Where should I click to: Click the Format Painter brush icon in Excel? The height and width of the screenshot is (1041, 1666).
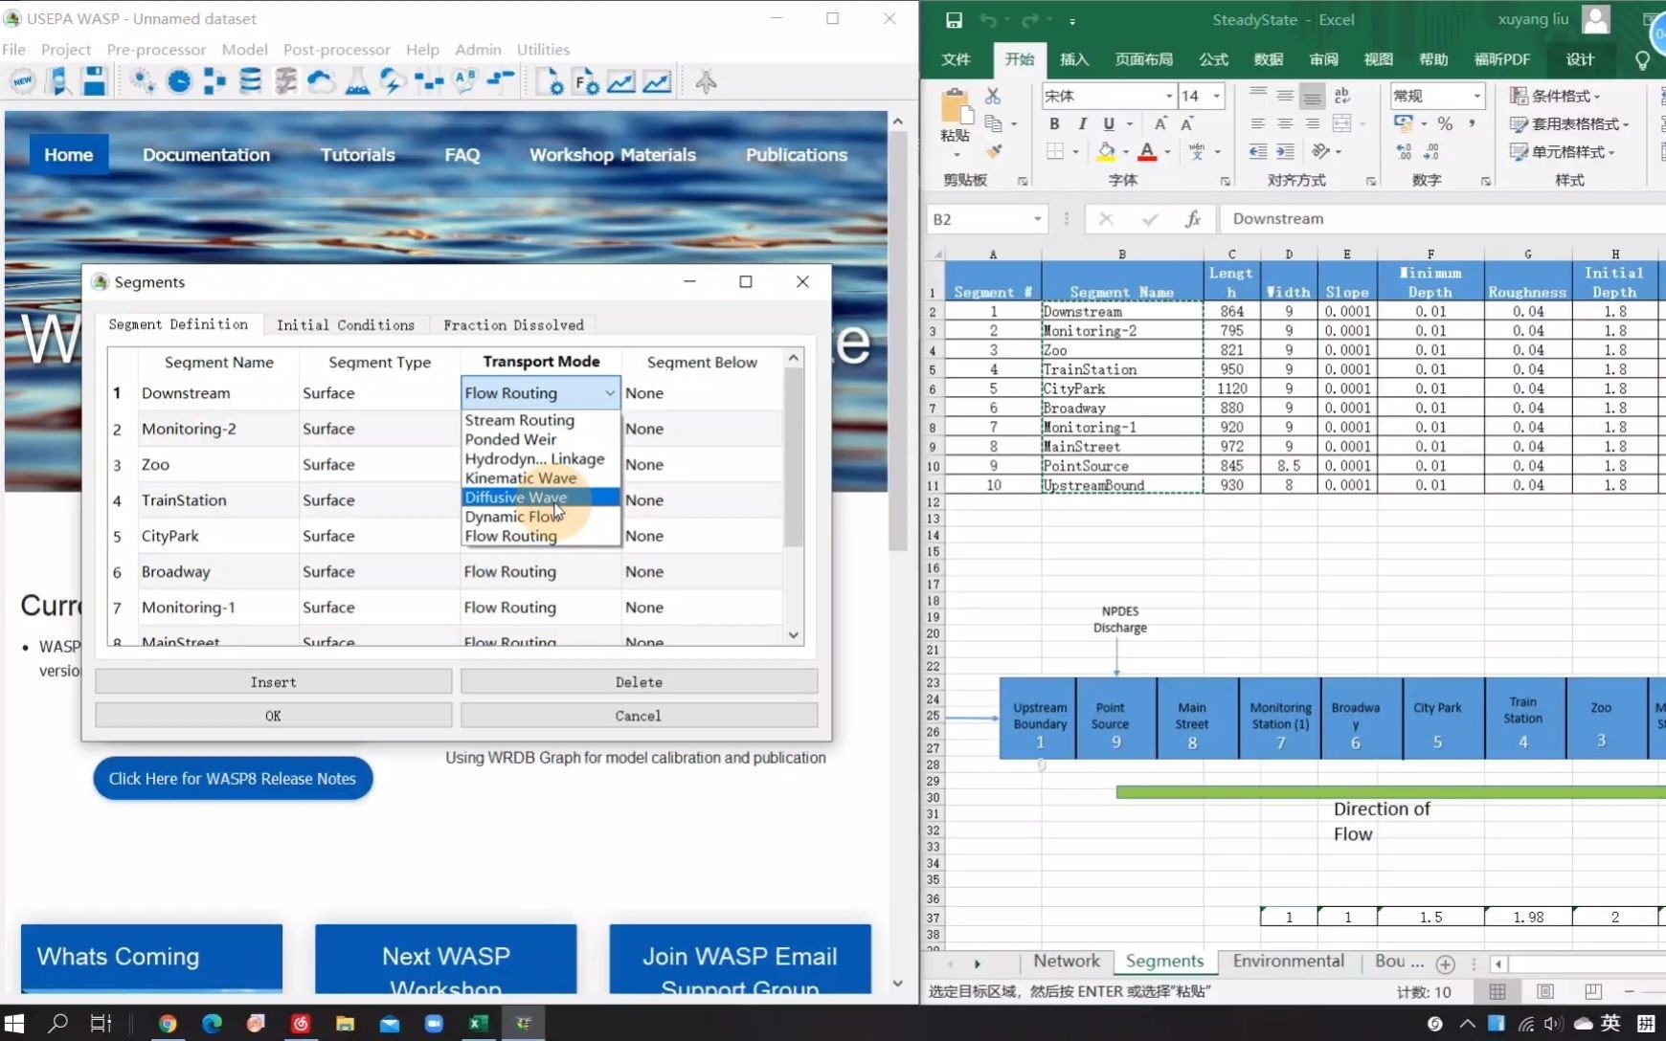(994, 151)
